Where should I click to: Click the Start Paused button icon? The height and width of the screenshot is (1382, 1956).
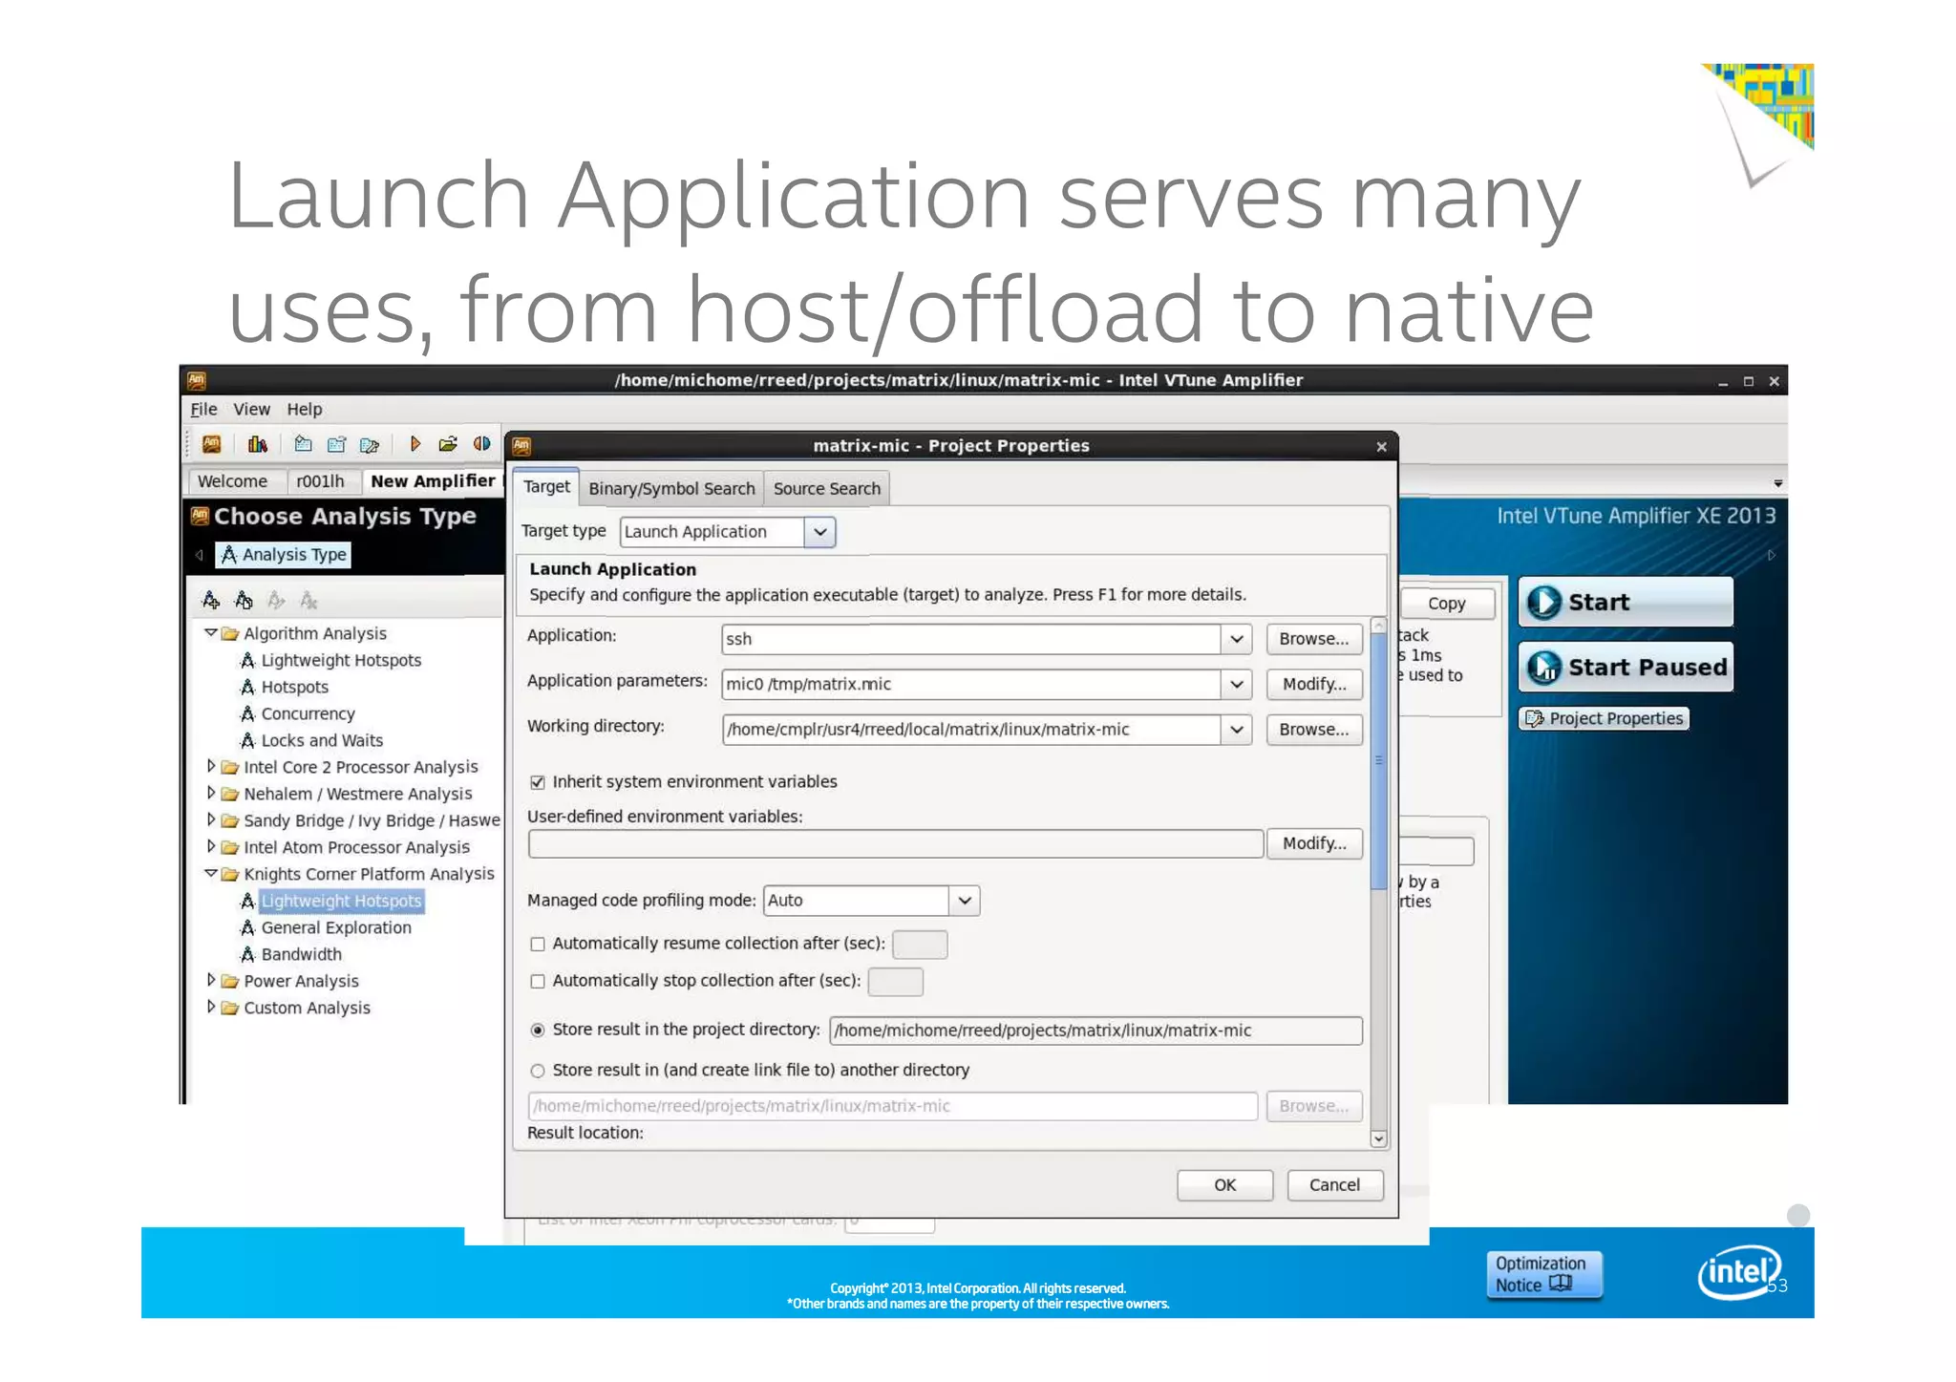click(x=1543, y=668)
